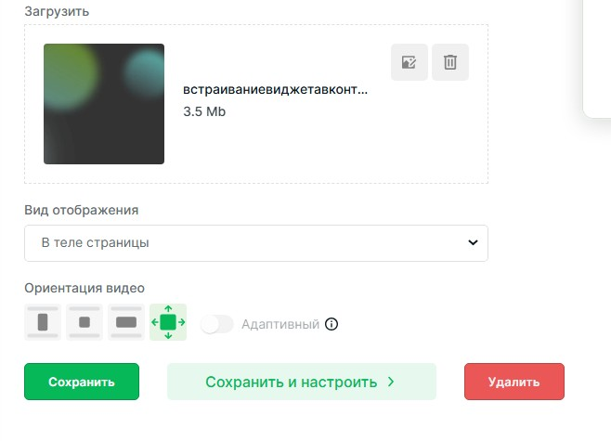This screenshot has width=611, height=441.
Task: Click the 3.5 Mb file size text
Action: [204, 111]
